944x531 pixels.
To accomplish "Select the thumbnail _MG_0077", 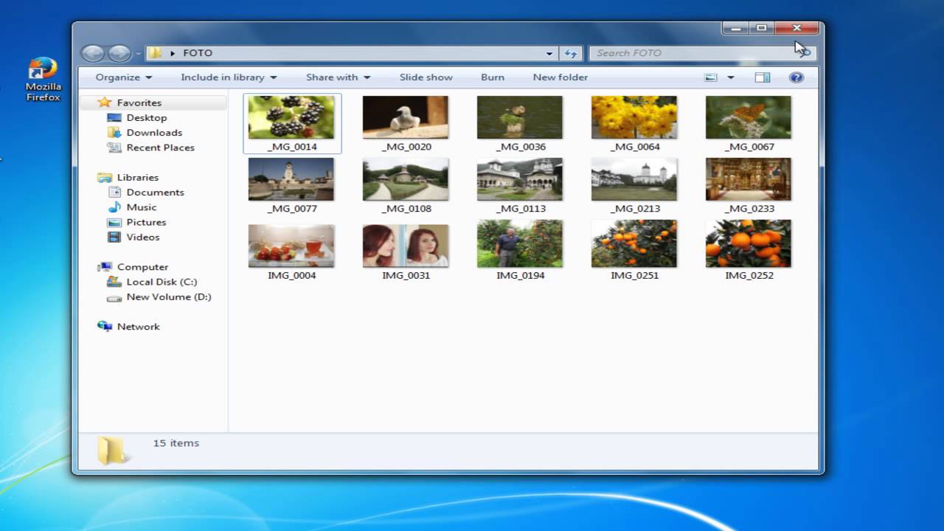I will click(291, 179).
